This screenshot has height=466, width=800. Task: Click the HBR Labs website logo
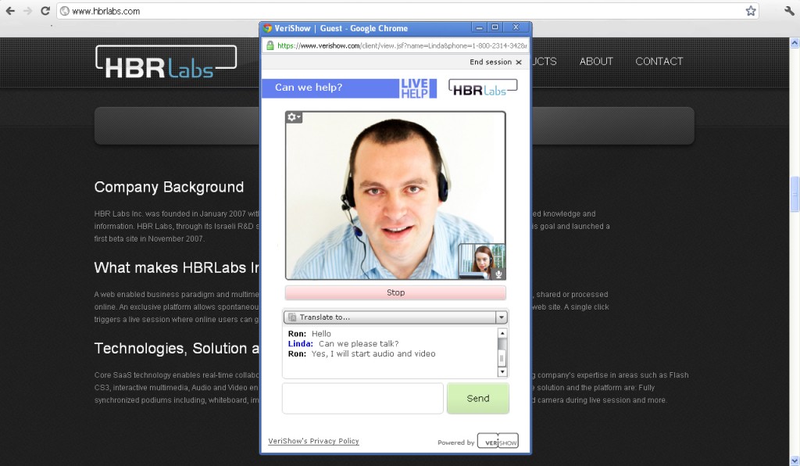click(x=166, y=63)
